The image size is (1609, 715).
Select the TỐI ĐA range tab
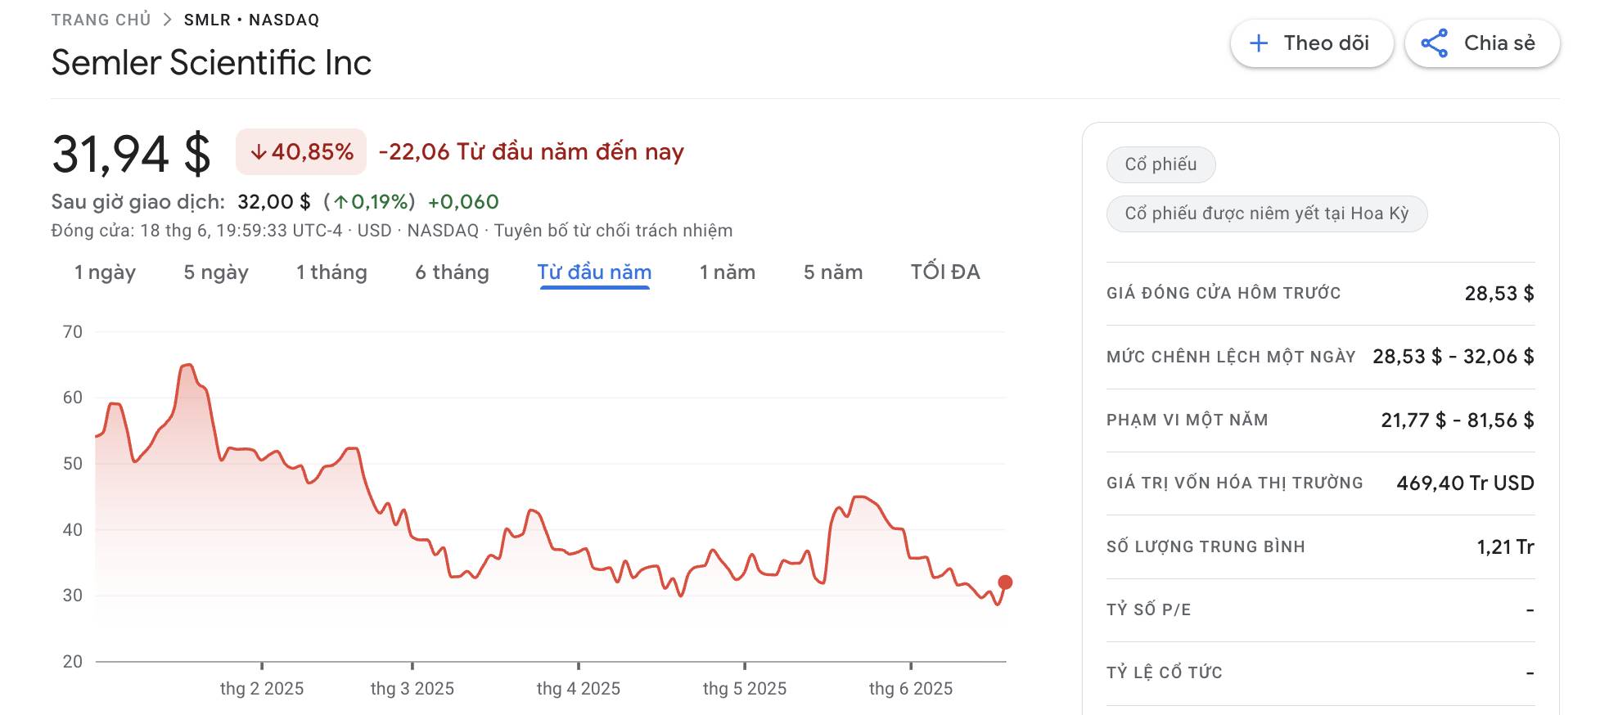tap(945, 272)
